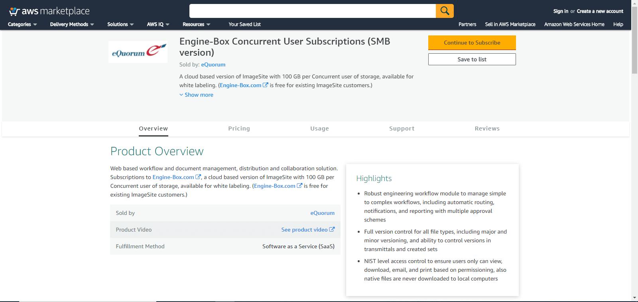Click the scrollbar down arrow
Screen dimensions: 638x302
(x=634, y=298)
